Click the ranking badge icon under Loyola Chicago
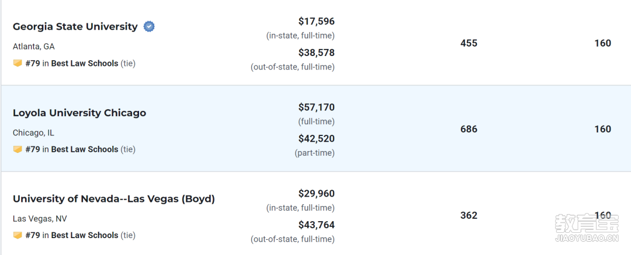Image resolution: width=631 pixels, height=255 pixels. 18,149
